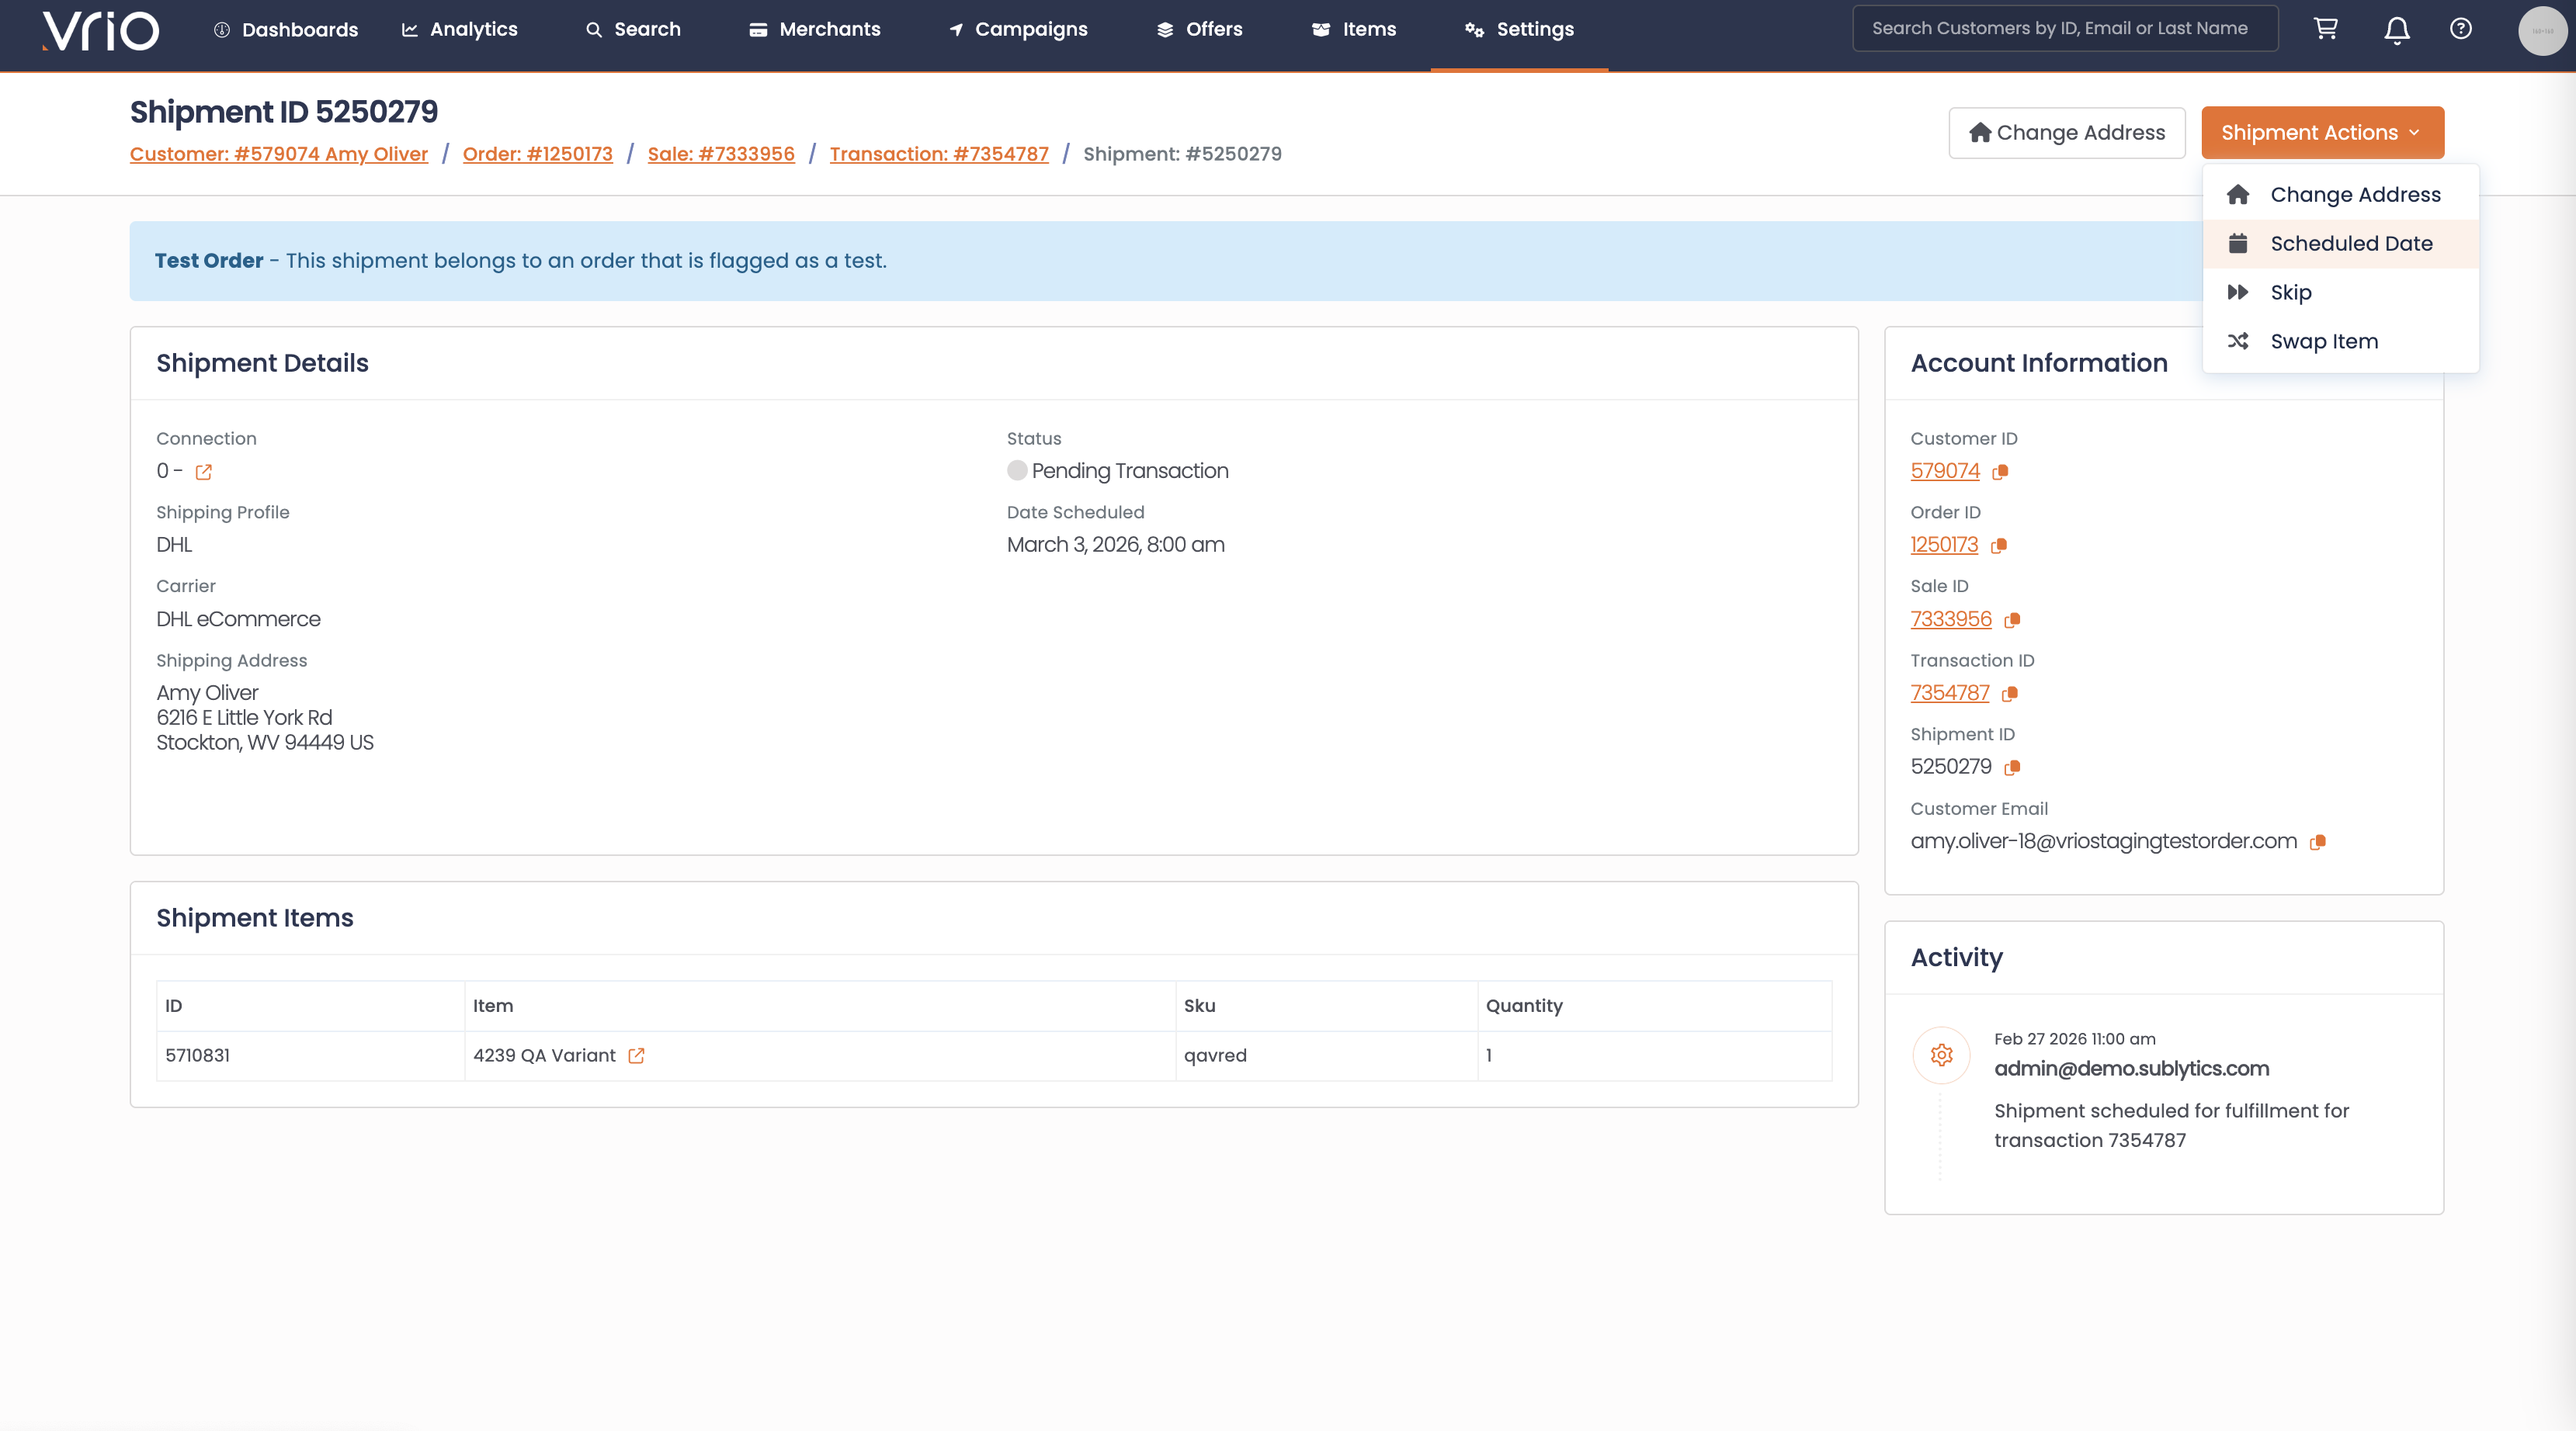Viewport: 2576px width, 1431px height.
Task: Follow the Order #1250173 breadcrumb link
Action: point(537,154)
